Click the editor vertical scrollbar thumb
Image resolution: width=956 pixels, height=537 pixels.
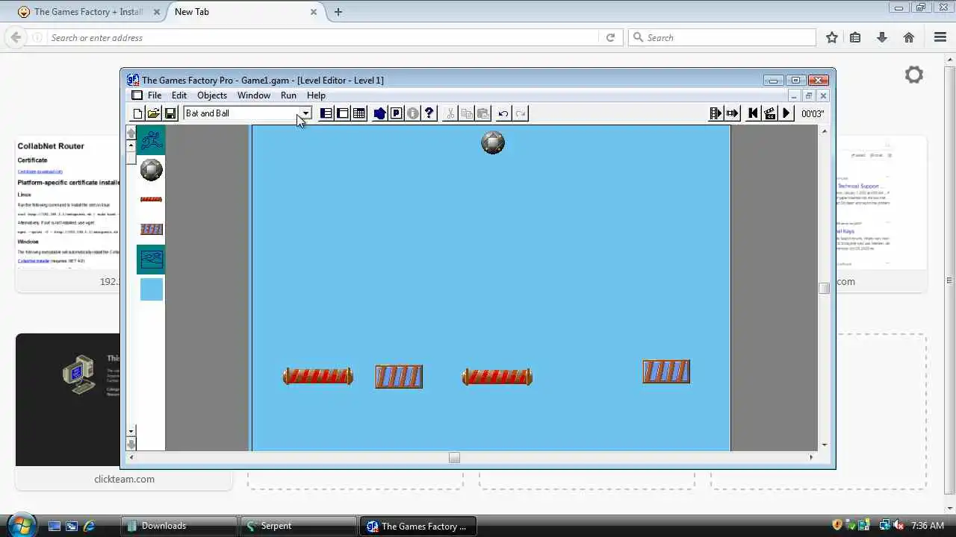(x=824, y=288)
